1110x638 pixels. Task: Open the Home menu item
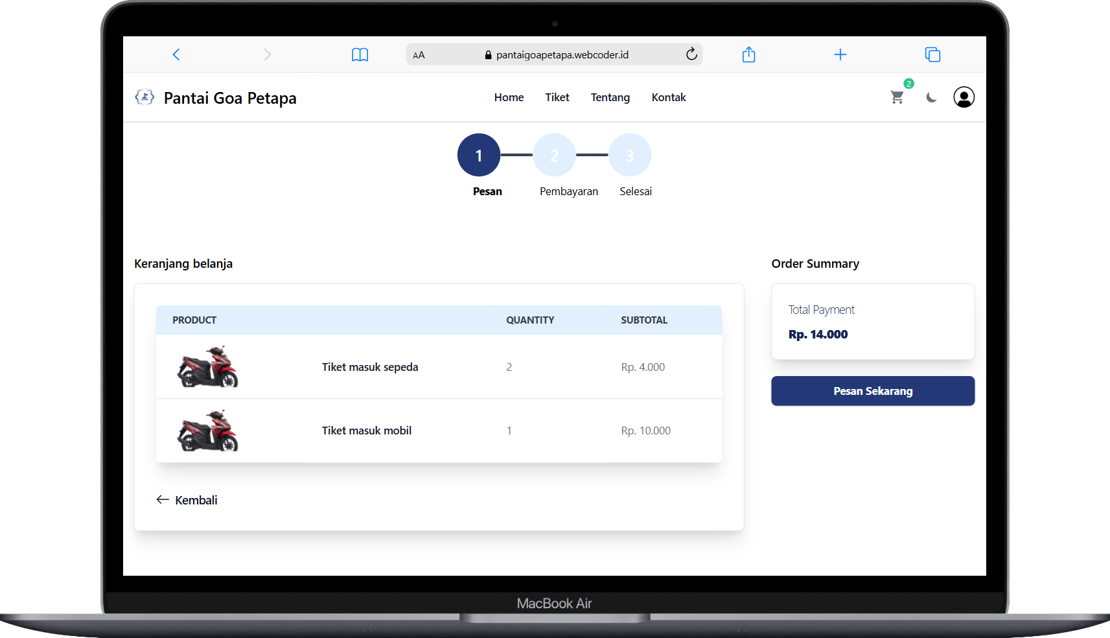pyautogui.click(x=509, y=97)
